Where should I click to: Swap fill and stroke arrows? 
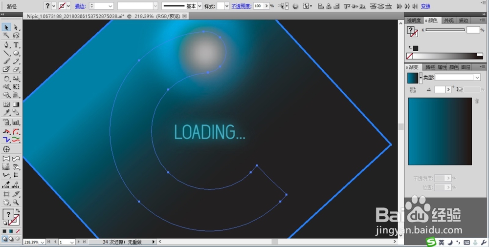tap(18, 211)
